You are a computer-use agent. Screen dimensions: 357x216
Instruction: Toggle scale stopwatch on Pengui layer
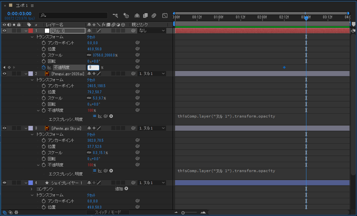click(x=44, y=98)
